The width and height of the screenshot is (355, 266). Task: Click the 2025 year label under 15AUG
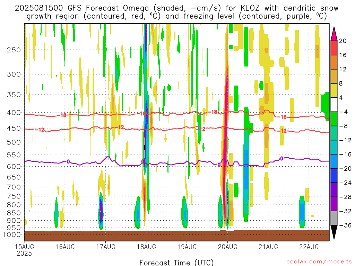pos(24,253)
